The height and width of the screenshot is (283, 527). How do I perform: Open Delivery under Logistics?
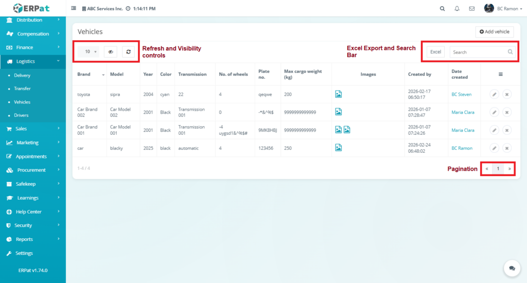[x=22, y=75]
